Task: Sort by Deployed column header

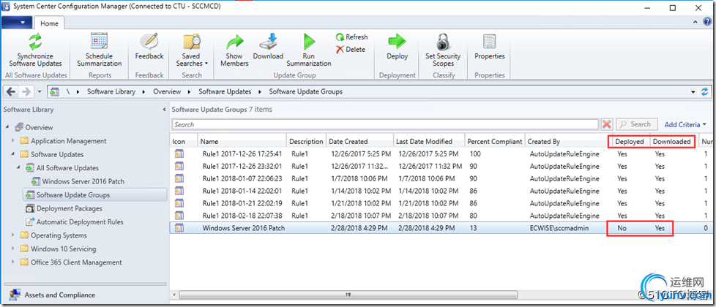Action: pyautogui.click(x=629, y=141)
